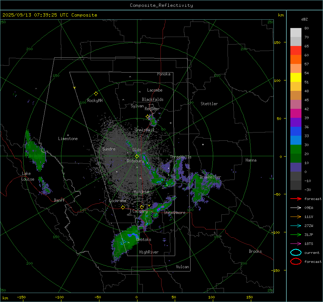323x302 pixels.
Task: Click the Lake Louise label
Action: click(28, 176)
